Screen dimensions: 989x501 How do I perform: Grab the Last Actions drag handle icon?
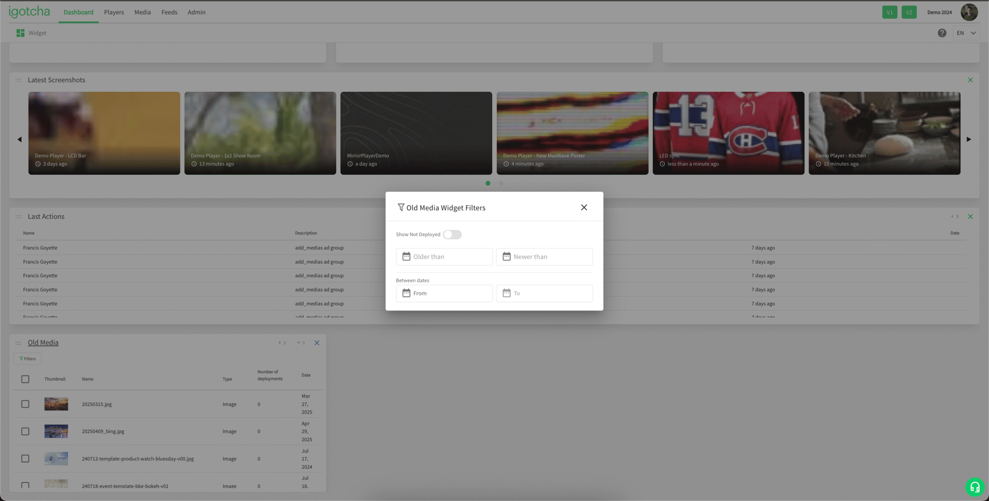pos(18,217)
